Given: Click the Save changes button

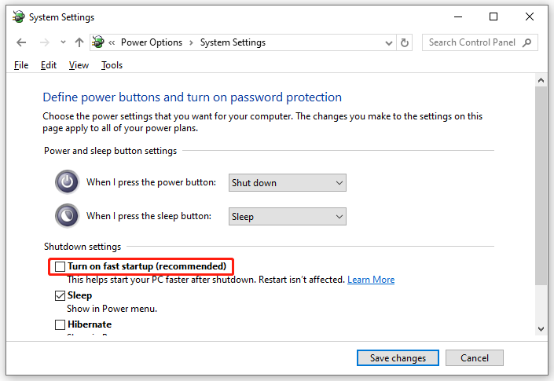Looking at the screenshot, I should [x=398, y=357].
